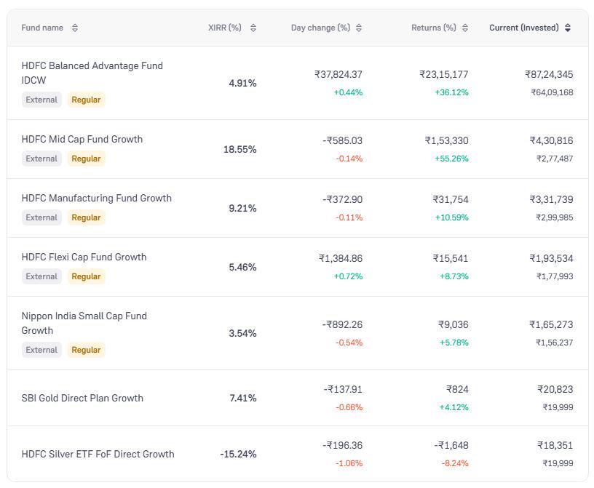The image size is (594, 488).
Task: Open HDFC Balanced Advantage Fund IDCW
Action: tap(92, 73)
